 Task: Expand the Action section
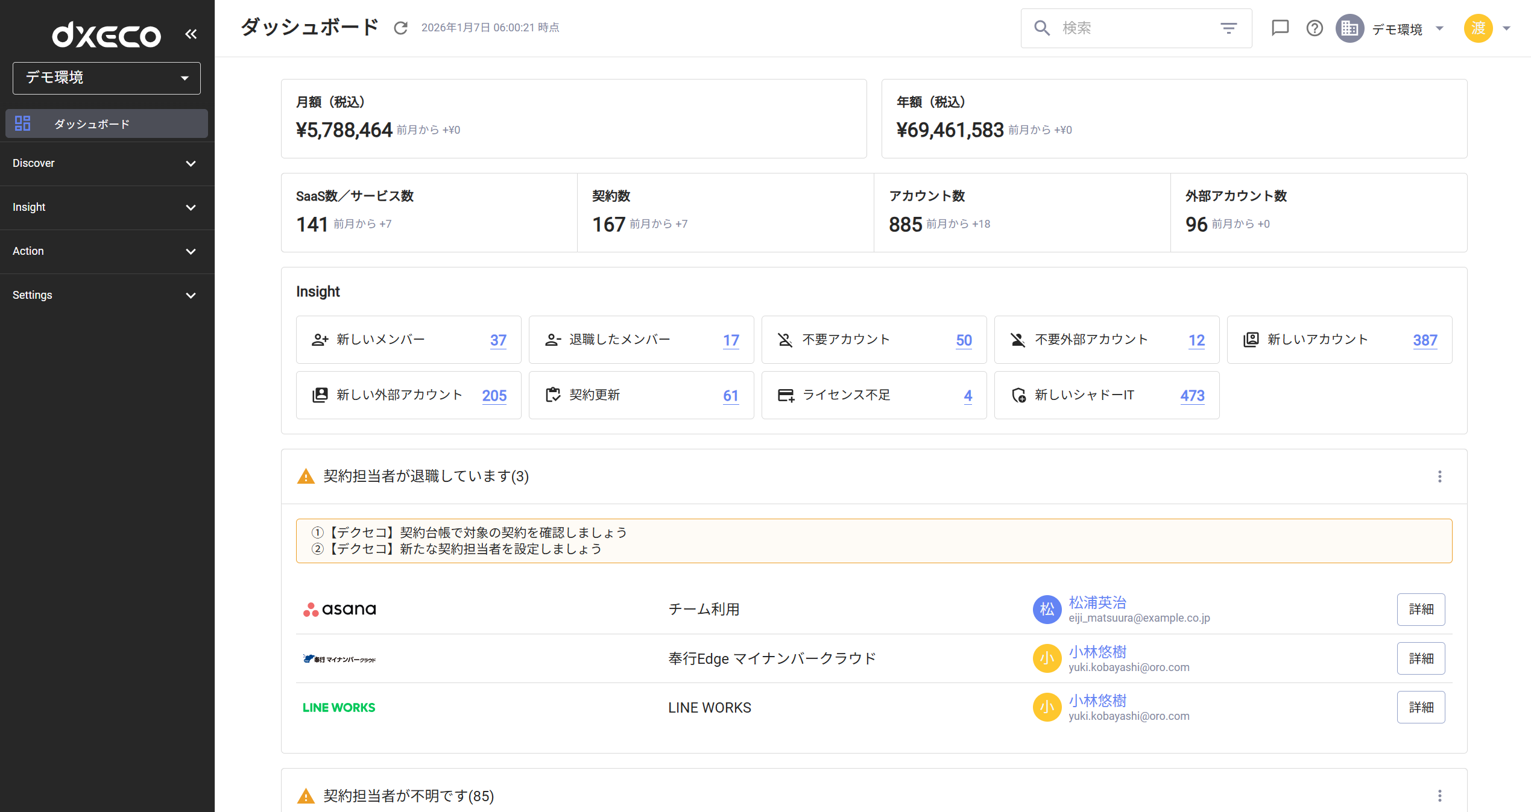click(x=106, y=251)
